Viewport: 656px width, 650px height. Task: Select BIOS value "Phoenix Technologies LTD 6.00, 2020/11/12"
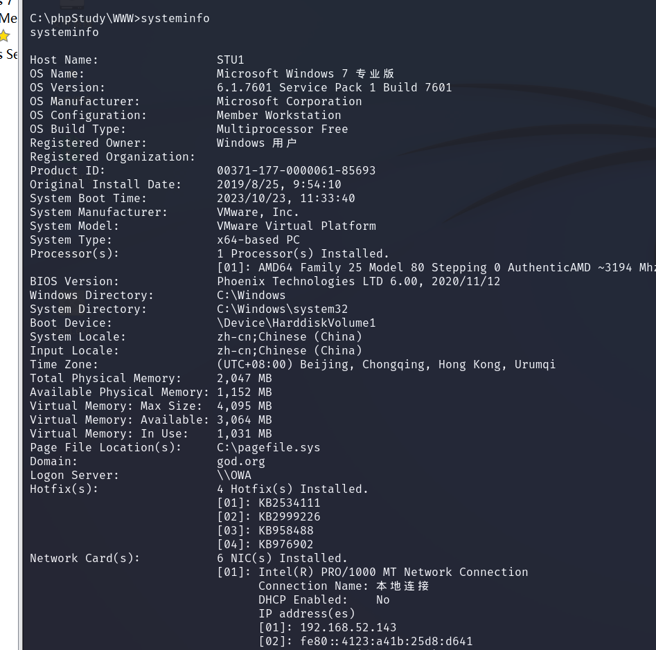tap(359, 281)
